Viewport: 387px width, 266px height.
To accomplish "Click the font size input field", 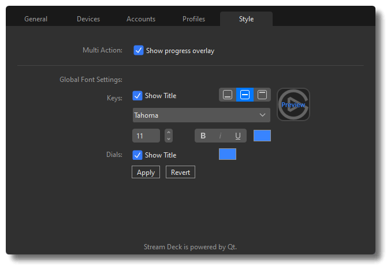I will pos(146,136).
